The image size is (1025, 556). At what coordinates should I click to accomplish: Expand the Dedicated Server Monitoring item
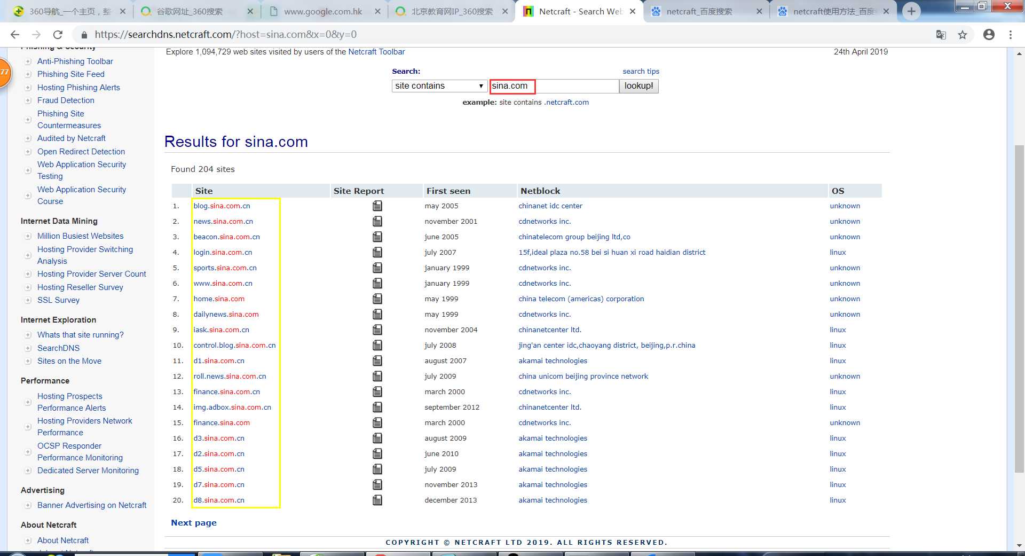28,471
